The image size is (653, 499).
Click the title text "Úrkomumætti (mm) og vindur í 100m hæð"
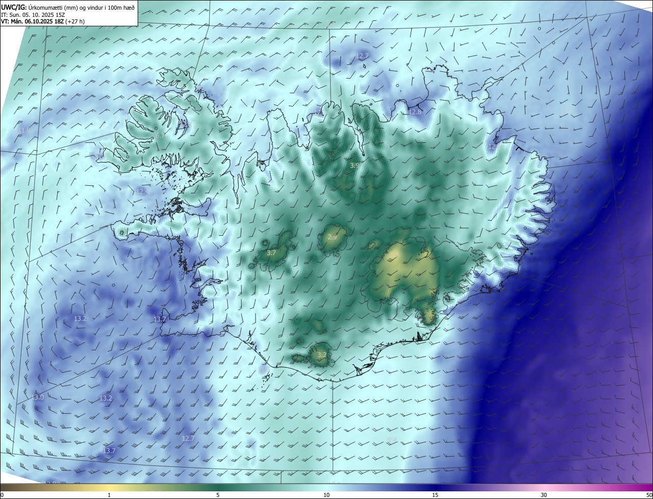click(x=82, y=7)
